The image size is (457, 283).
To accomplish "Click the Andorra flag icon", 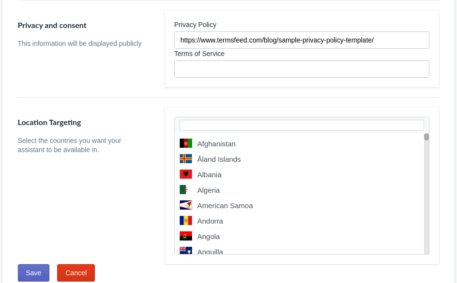I will coord(186,220).
